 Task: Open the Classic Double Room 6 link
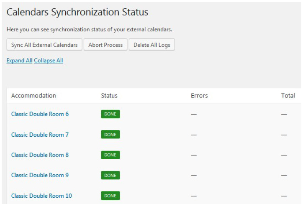click(40, 114)
